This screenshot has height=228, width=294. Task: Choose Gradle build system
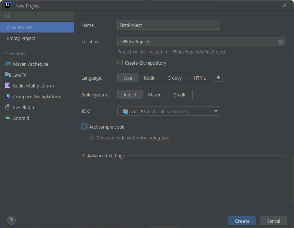180,95
